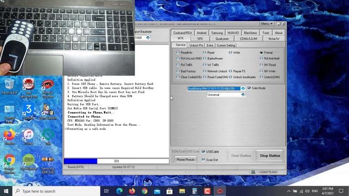Open the Firefox desktop shortcut
This screenshot has height=196, width=349.
pyautogui.click(x=9, y=137)
